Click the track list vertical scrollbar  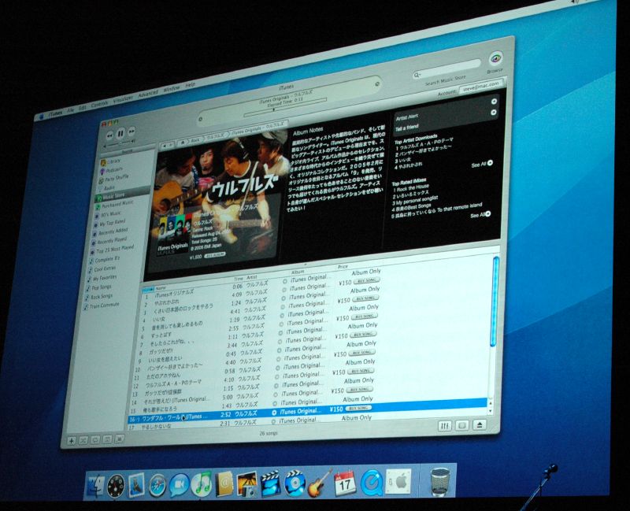coord(495,302)
